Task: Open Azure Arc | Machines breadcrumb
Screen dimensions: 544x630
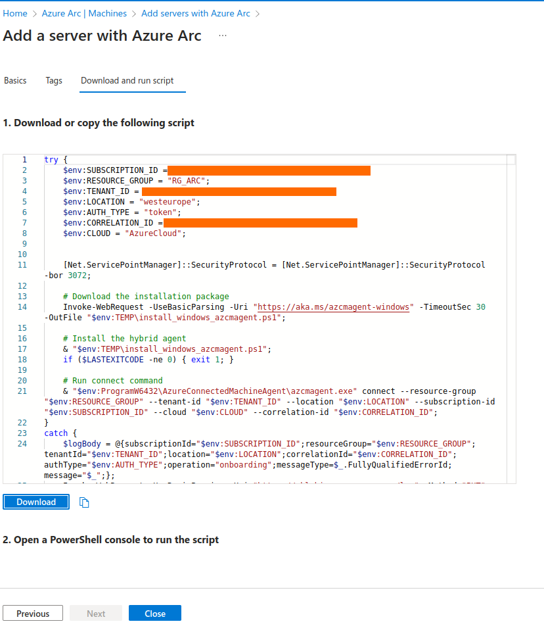Action: [84, 13]
